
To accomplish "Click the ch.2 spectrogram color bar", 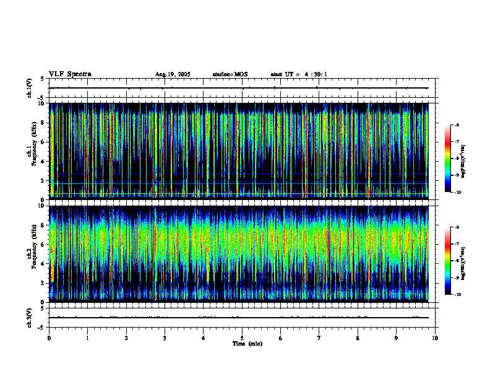I will 447,261.
